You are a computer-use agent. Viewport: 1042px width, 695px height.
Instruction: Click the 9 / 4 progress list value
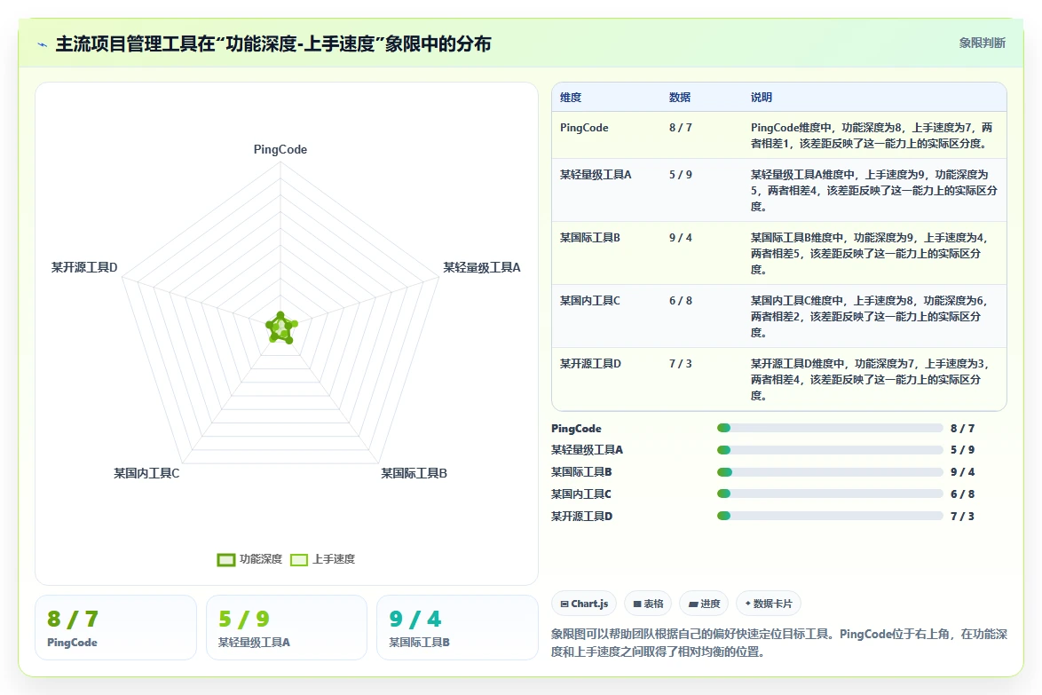[962, 472]
